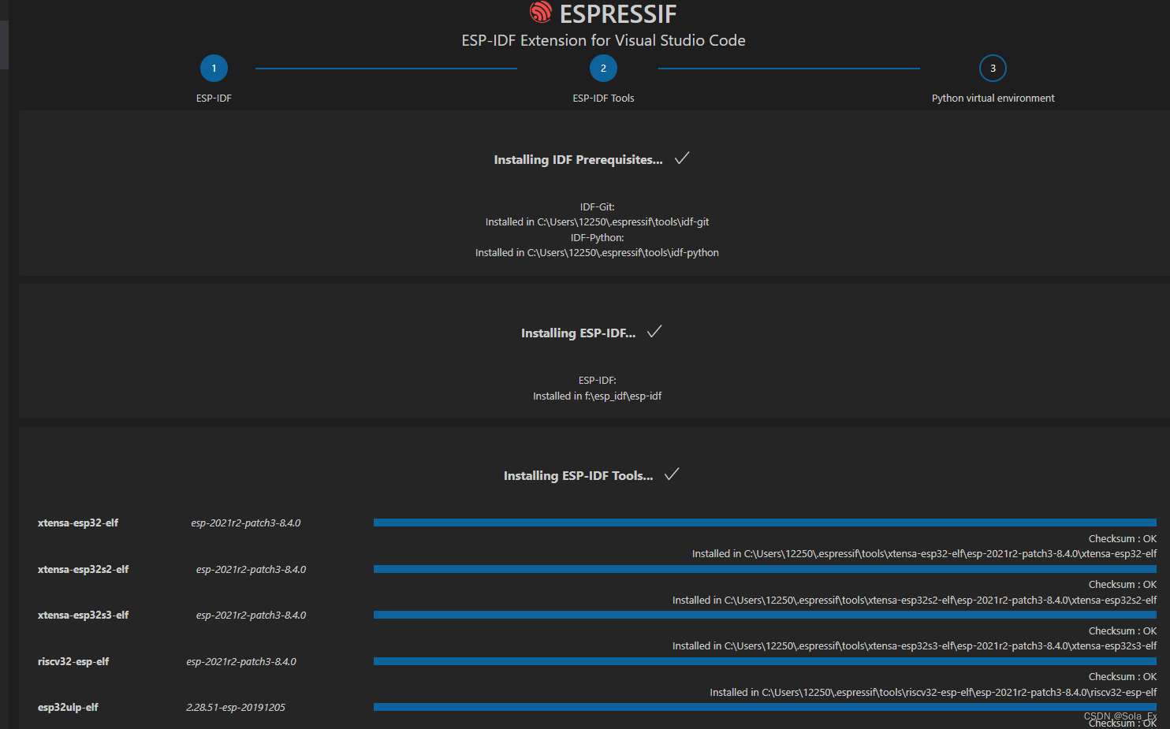The height and width of the screenshot is (729, 1170).
Task: Click the Installing ESP-IDF... heading
Action: coord(578,333)
